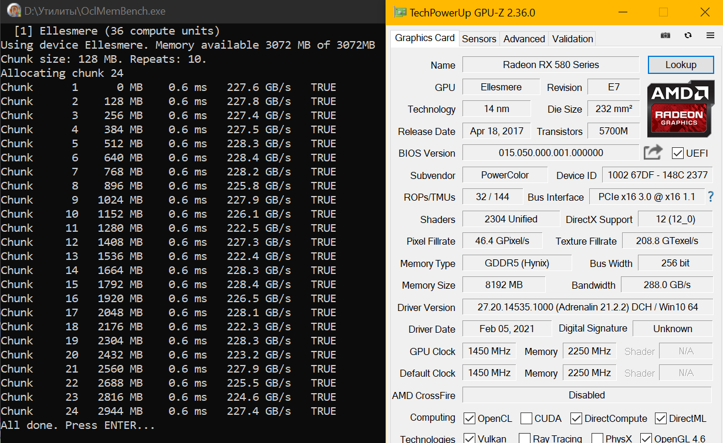Click console row for Chunk 17 at 2048 MB

(x=168, y=312)
